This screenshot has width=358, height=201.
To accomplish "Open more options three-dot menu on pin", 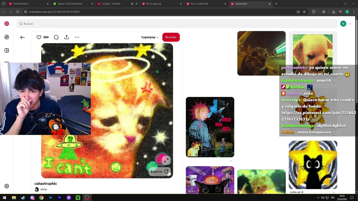I will click(77, 37).
